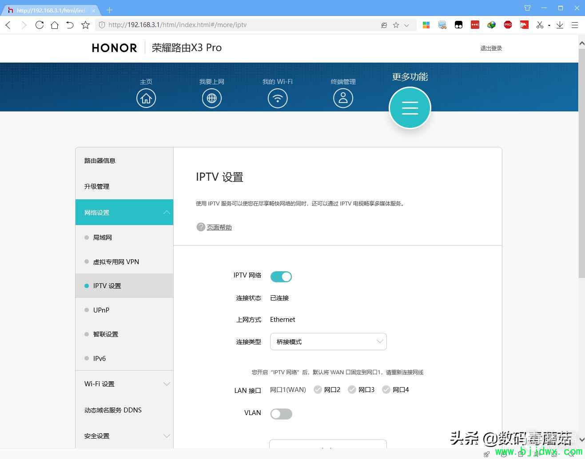Click the browser back arrow
Viewport: 585px width, 459px height.
8,25
